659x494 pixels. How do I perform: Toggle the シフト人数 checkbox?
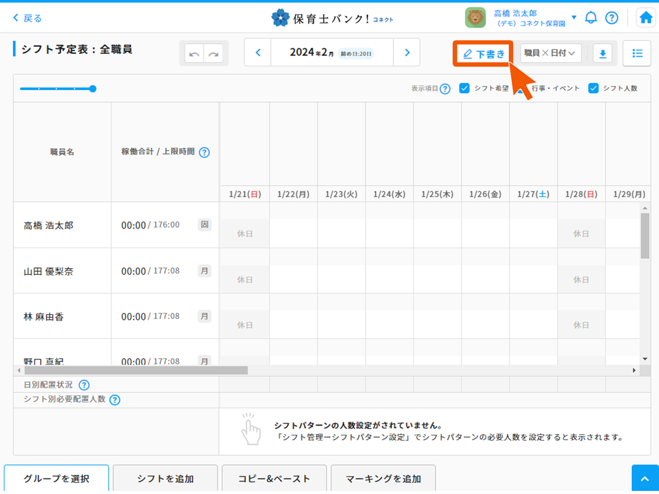(594, 88)
